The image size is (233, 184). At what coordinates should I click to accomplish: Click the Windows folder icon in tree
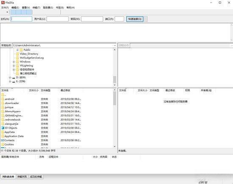tap(17, 62)
